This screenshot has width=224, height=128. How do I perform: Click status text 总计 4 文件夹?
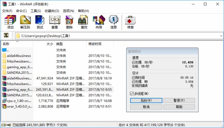pyautogui.click(x=129, y=125)
